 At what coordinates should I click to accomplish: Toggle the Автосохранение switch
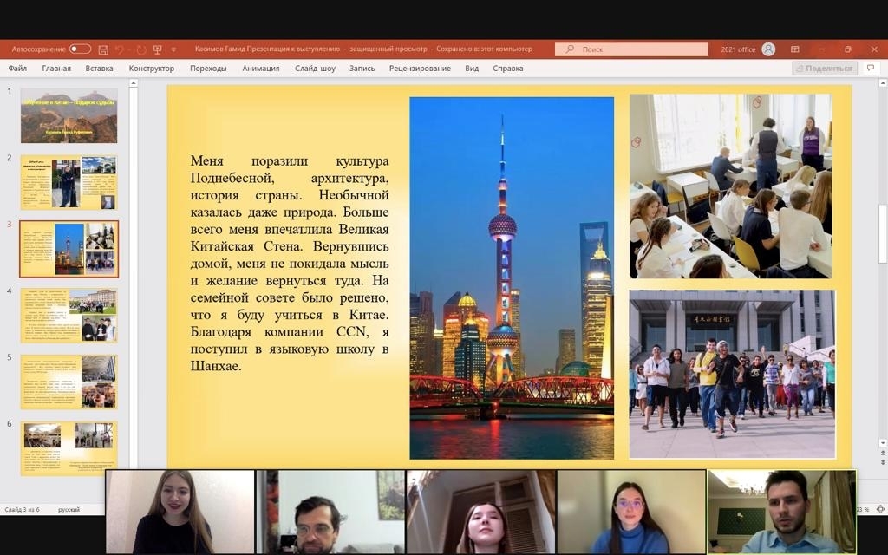80,49
